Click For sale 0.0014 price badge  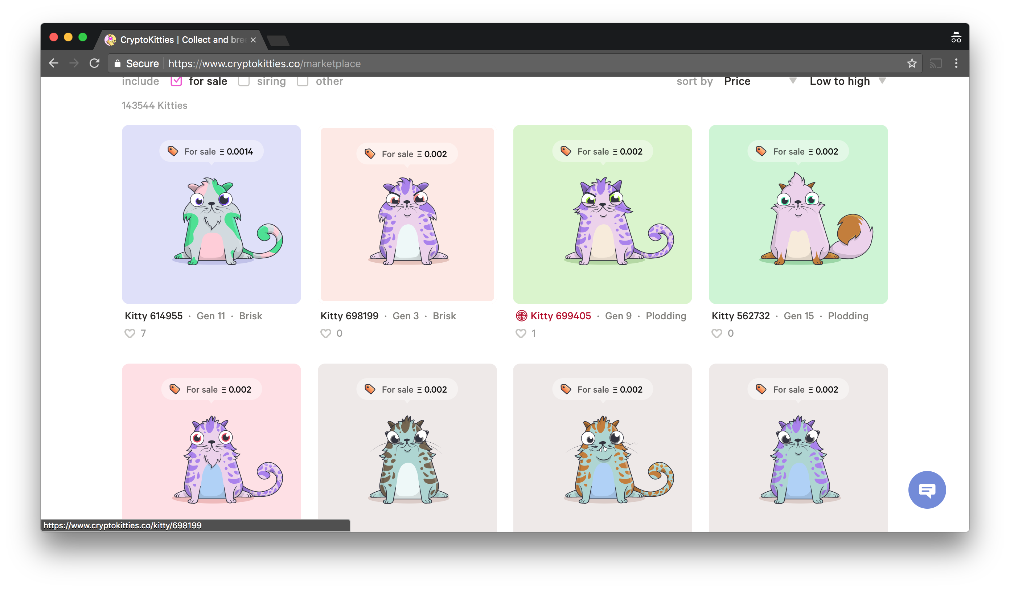click(x=211, y=151)
